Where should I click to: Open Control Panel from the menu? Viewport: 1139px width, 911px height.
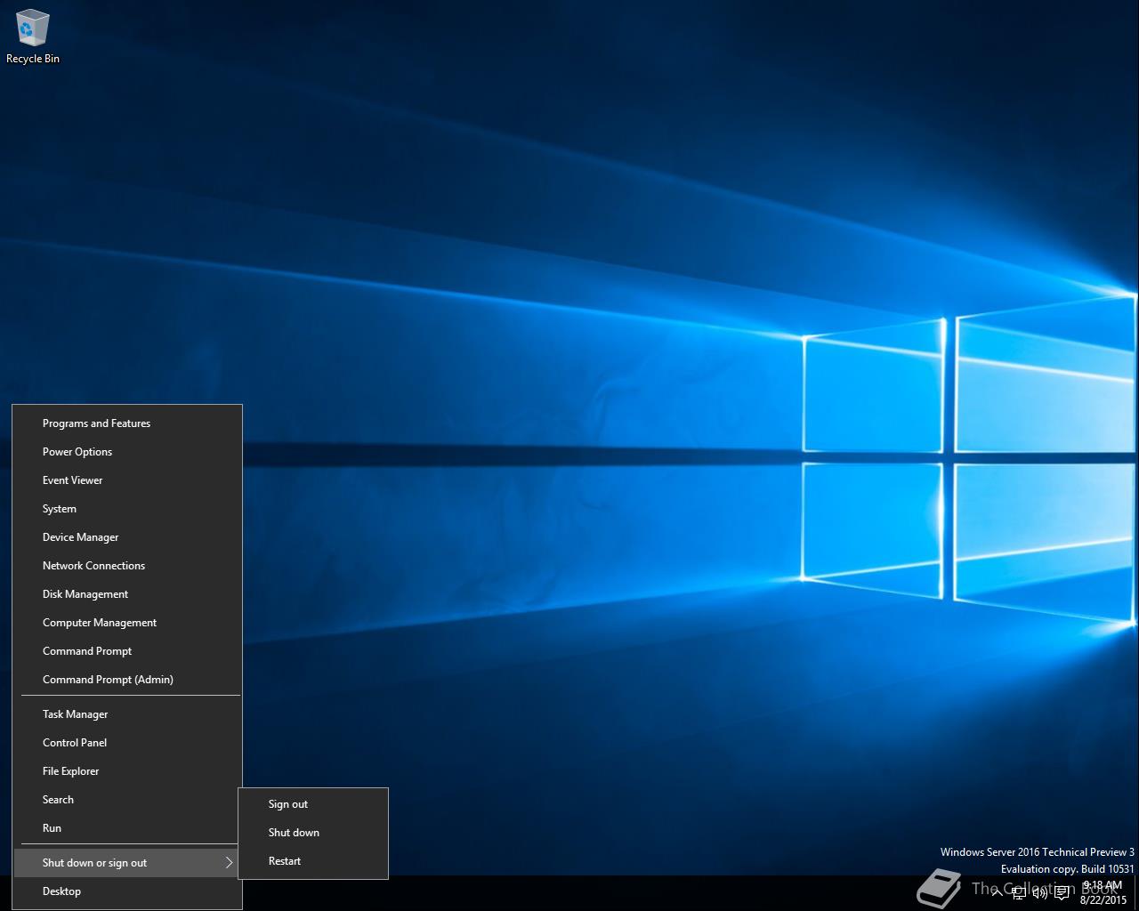tap(126, 743)
